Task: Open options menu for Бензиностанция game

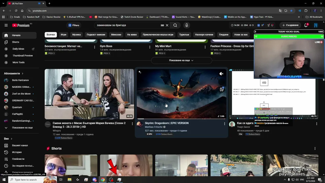Action: pos(95,47)
